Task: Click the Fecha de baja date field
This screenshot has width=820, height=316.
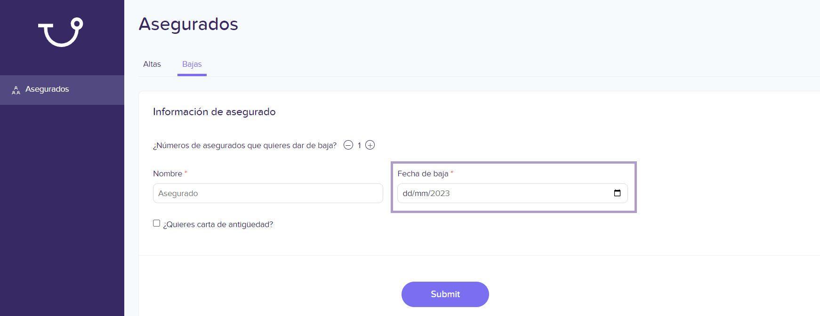Action: [x=513, y=193]
